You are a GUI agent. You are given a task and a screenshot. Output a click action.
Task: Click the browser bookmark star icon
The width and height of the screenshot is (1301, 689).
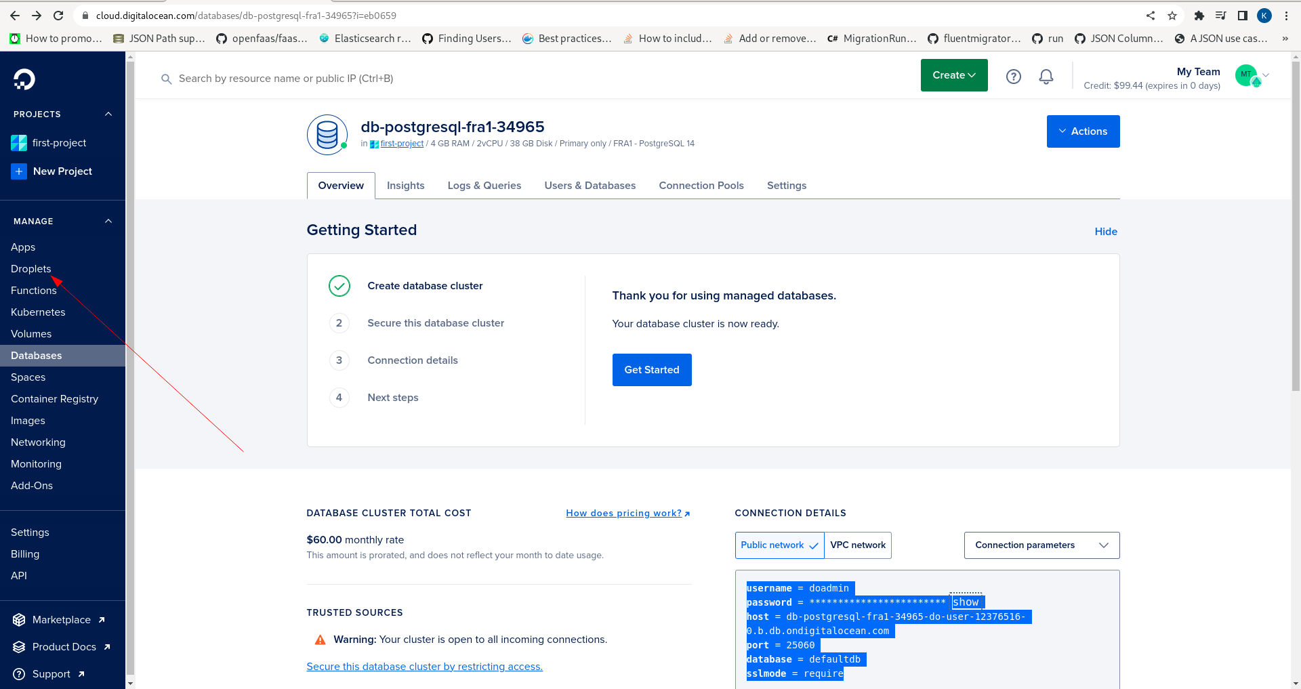pyautogui.click(x=1172, y=16)
